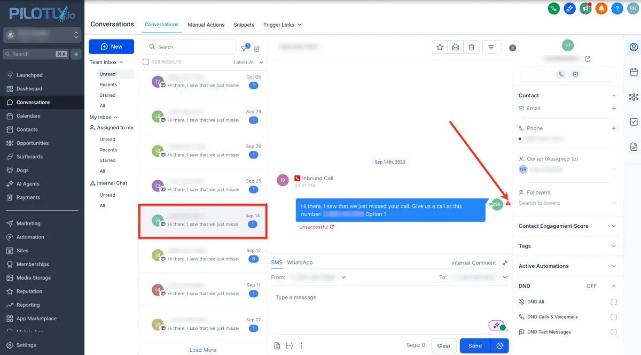Viewport: 641px width, 355px height.
Task: Open the green phone dialer icon
Action: (554, 9)
